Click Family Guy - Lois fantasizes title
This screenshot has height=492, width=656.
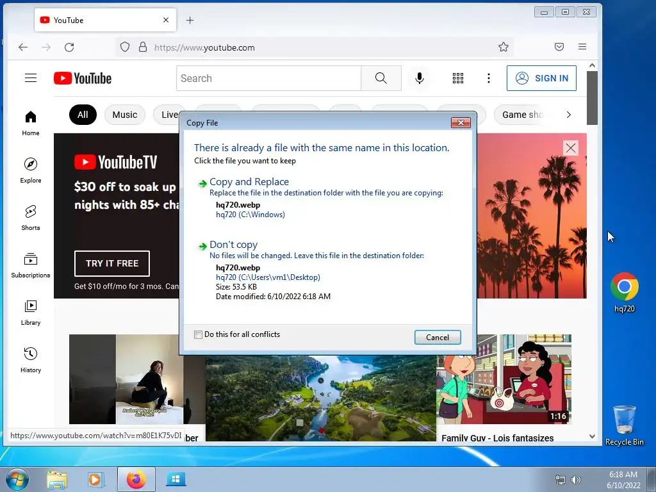coord(497,438)
